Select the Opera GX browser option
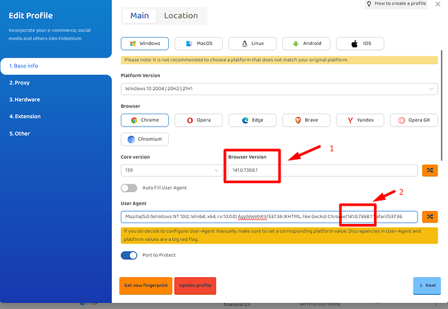This screenshot has width=448, height=309. coord(414,120)
